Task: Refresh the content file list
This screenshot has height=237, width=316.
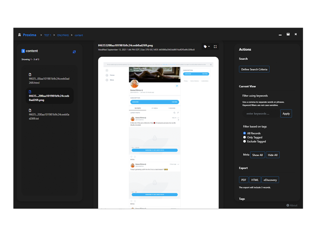Action: pos(74,52)
